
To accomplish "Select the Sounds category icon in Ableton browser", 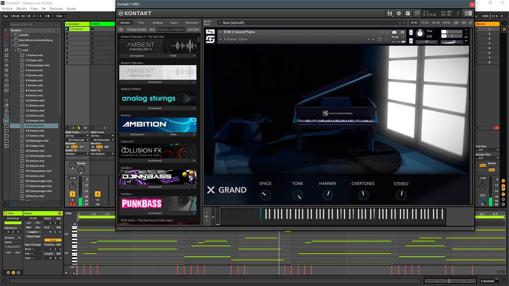I will 6,50.
